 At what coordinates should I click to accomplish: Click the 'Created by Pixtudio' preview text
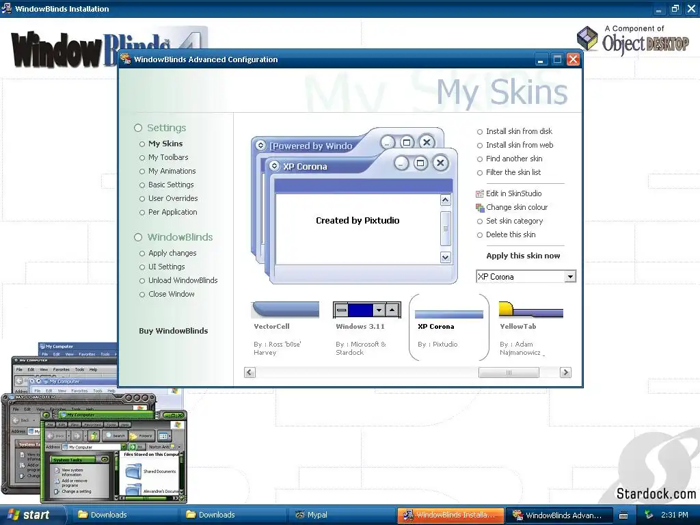coord(358,221)
